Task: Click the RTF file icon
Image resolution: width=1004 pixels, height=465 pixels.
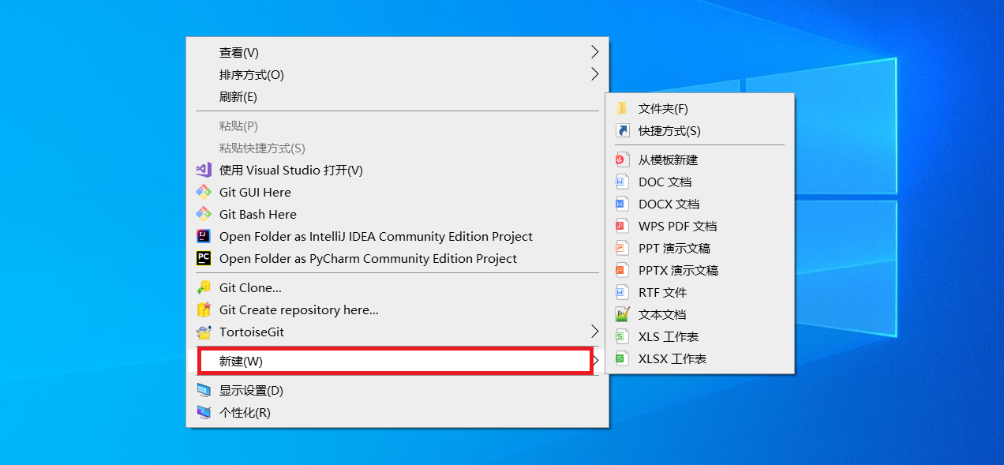Action: click(622, 292)
